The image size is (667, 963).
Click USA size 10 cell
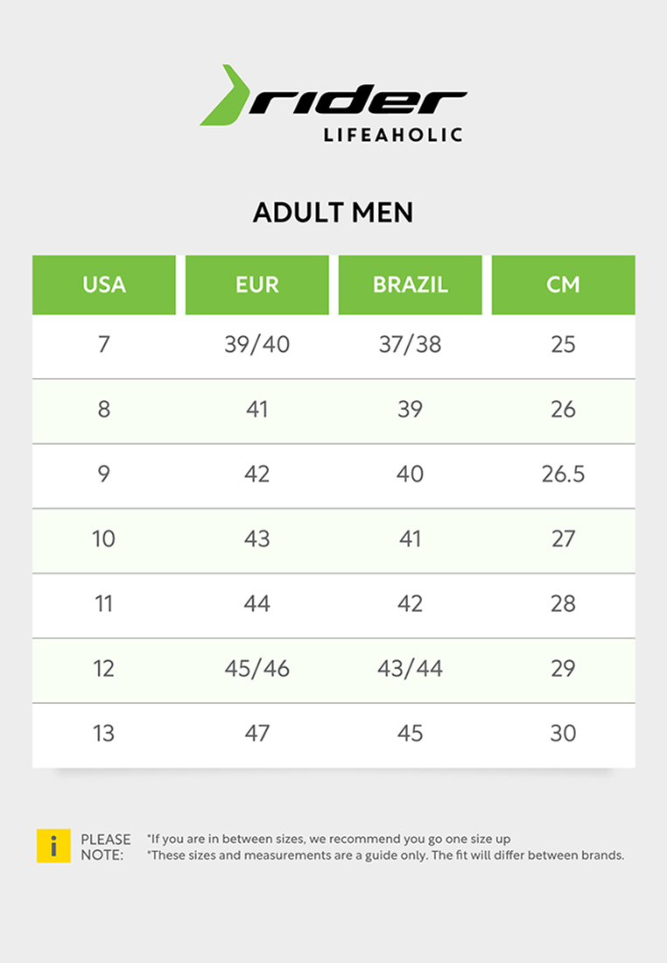tap(104, 538)
